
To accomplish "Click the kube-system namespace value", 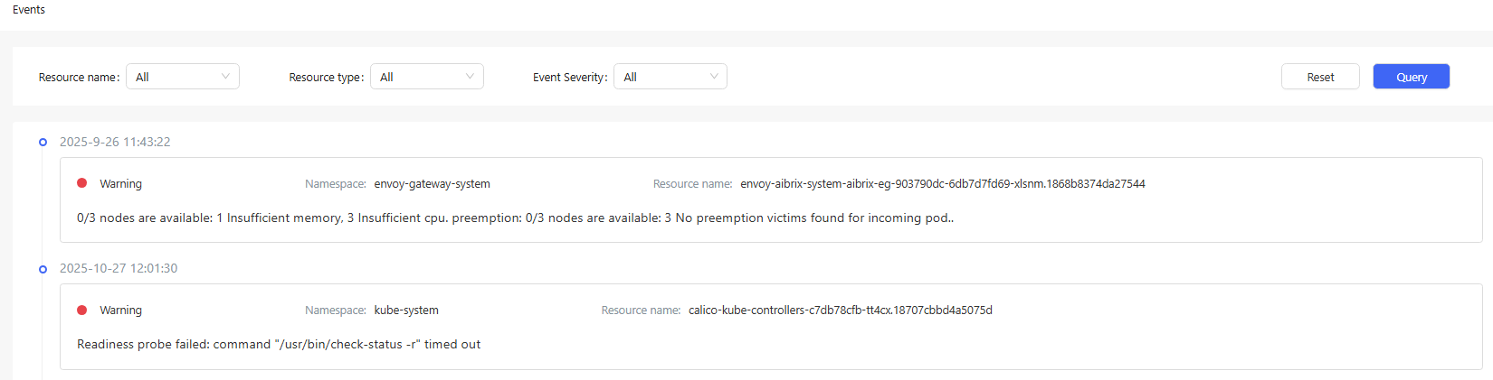I will [406, 310].
